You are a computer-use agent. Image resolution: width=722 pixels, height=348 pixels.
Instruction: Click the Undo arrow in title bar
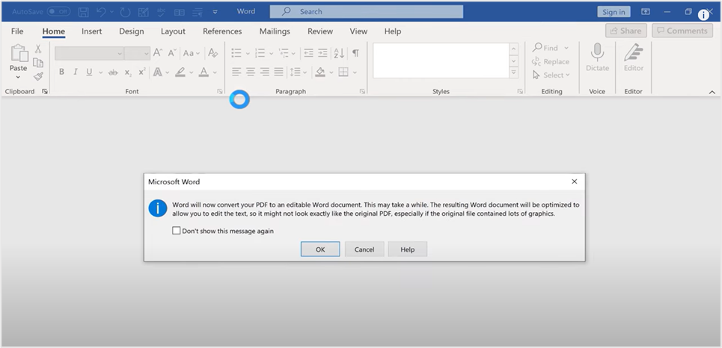coord(101,12)
